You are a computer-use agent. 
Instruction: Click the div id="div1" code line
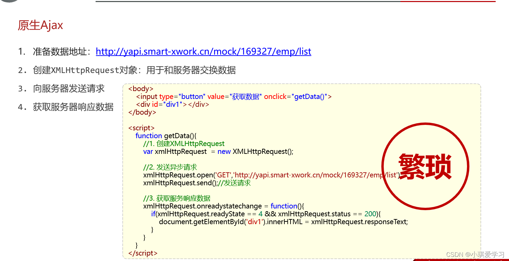[172, 104]
